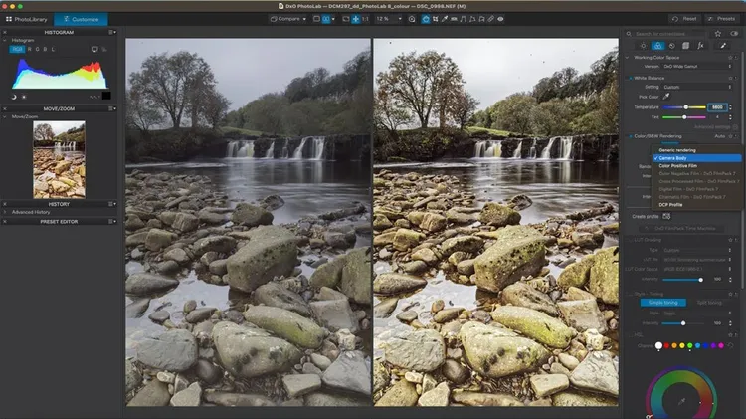
Task: Select the White Balance picker toolbar tool
Action: (x=445, y=19)
